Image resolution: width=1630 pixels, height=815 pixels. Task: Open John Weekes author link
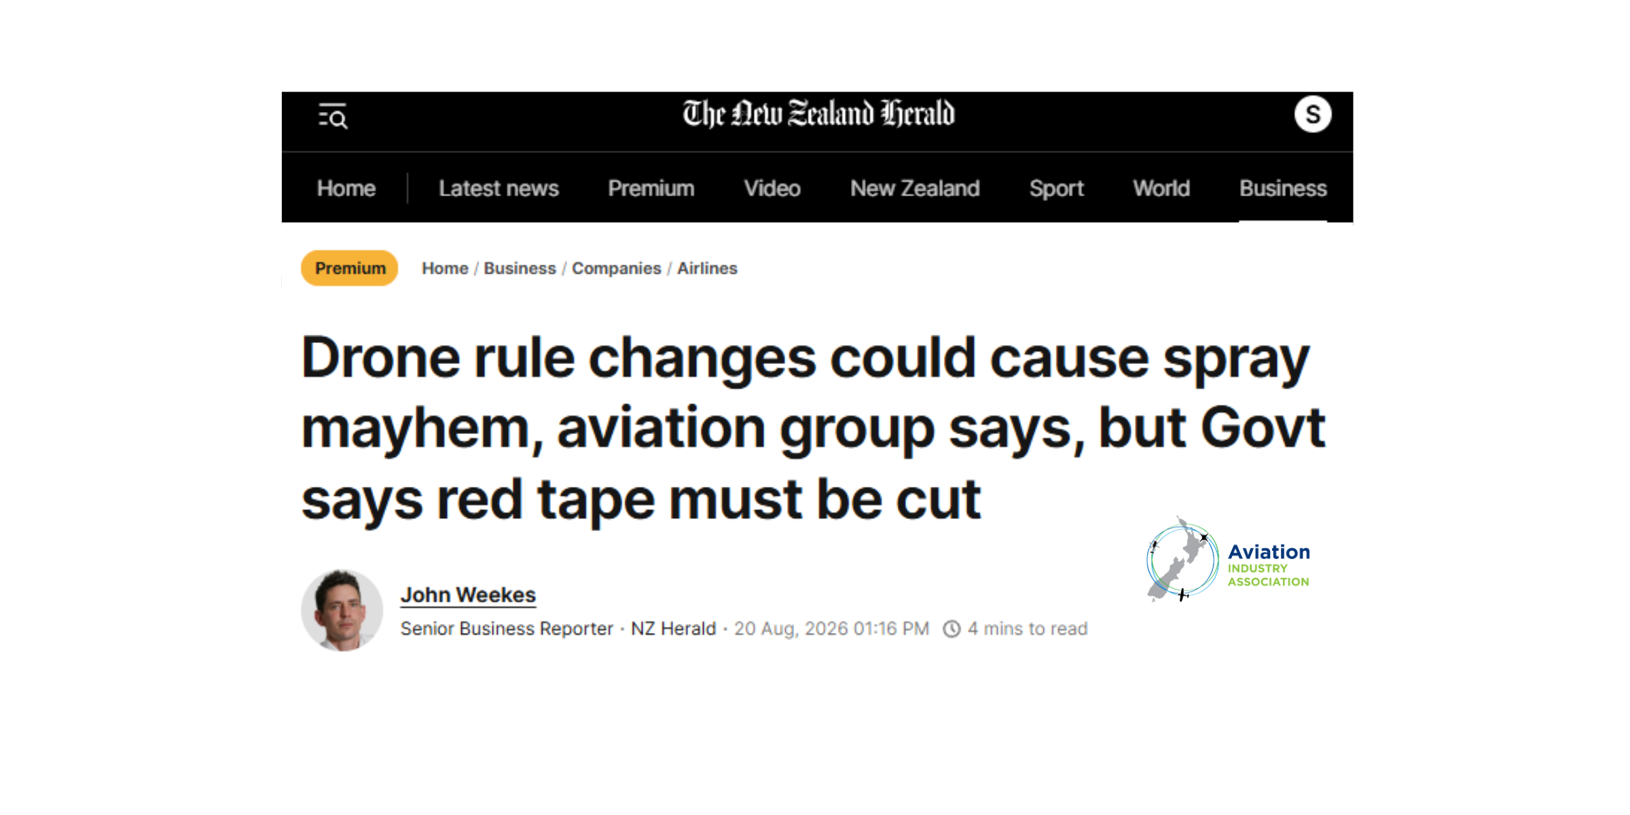point(468,595)
